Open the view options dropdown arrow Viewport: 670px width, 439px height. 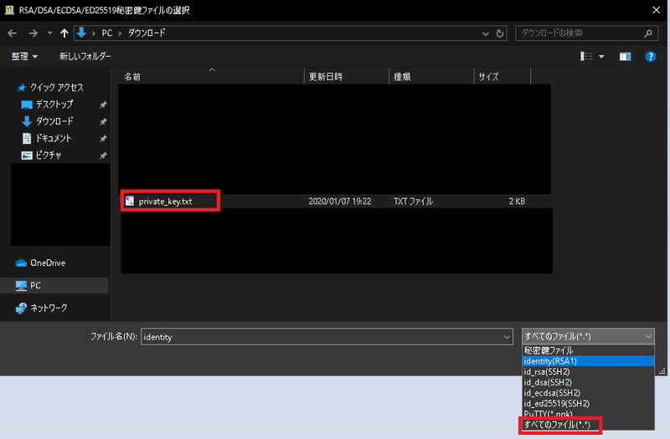pyautogui.click(x=601, y=56)
